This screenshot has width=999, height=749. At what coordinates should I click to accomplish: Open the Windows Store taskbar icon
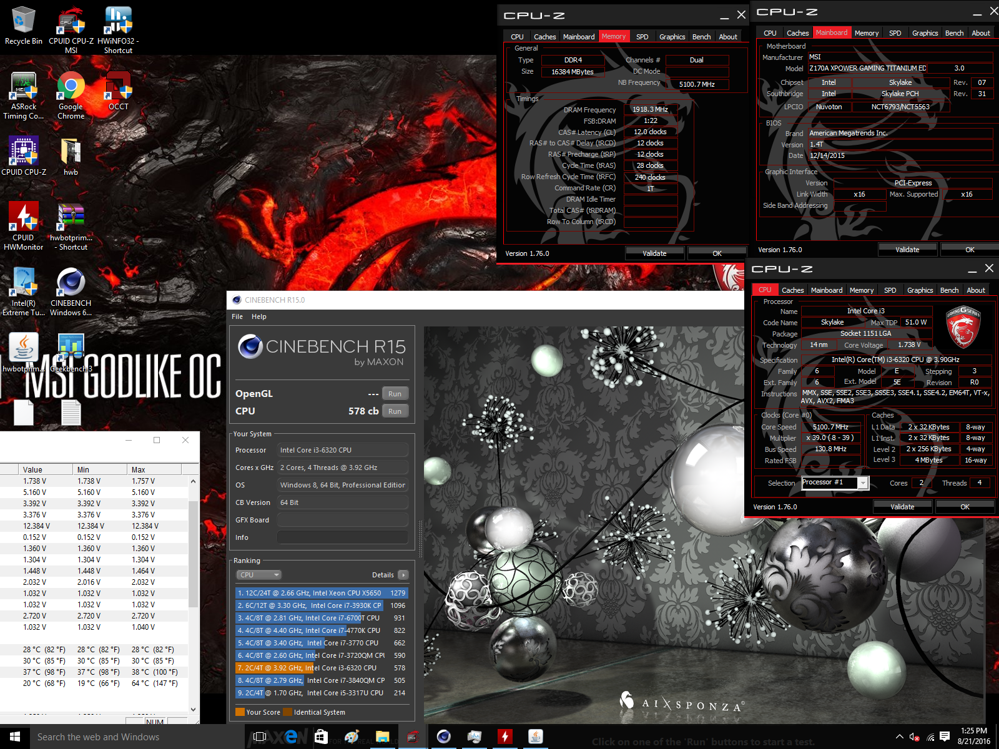(321, 737)
